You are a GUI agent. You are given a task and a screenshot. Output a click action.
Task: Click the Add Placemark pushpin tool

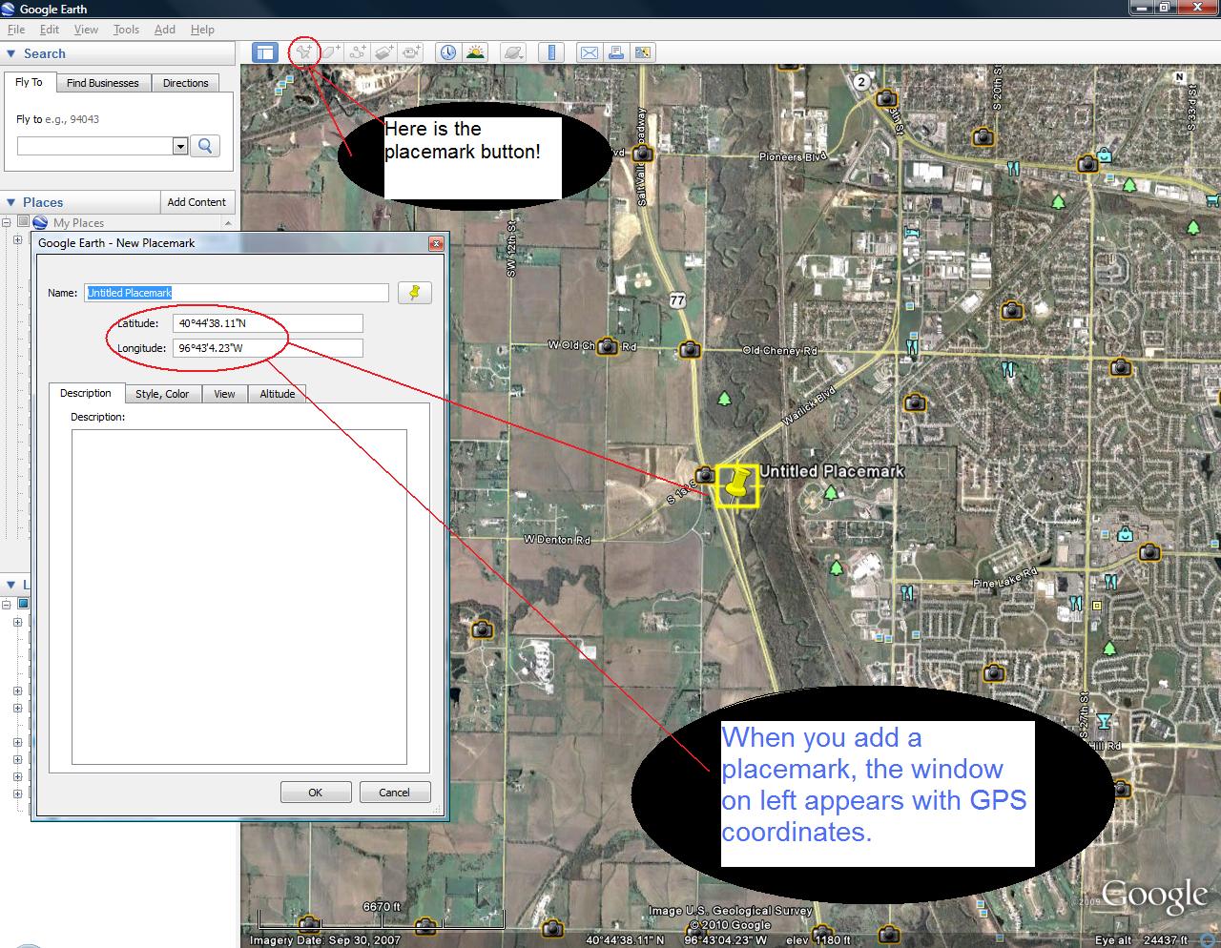[x=303, y=52]
